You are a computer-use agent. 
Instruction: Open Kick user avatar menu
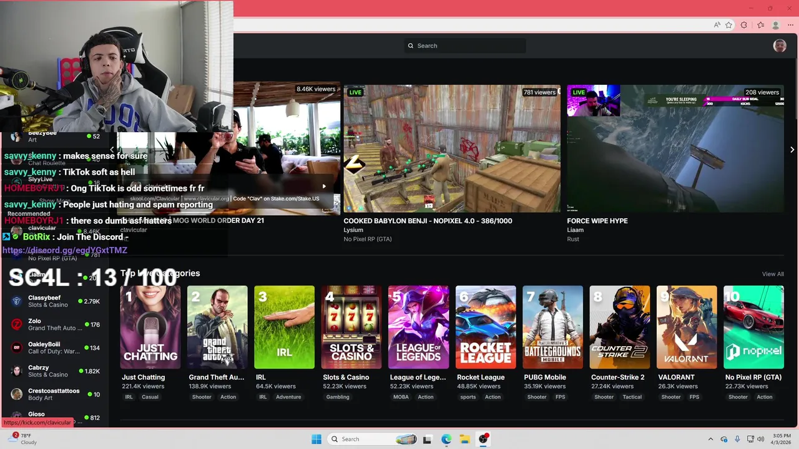pos(780,46)
